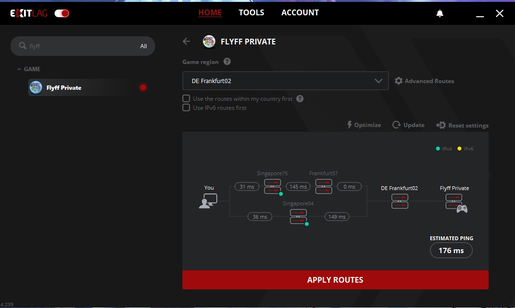The width and height of the screenshot is (515, 308).
Task: Click the red status dot for Flyff Private
Action: pyautogui.click(x=143, y=87)
